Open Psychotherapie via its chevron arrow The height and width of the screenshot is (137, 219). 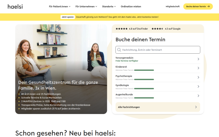198,77
